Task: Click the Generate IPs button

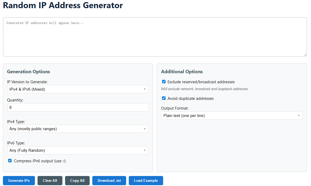Action: coord(19,180)
